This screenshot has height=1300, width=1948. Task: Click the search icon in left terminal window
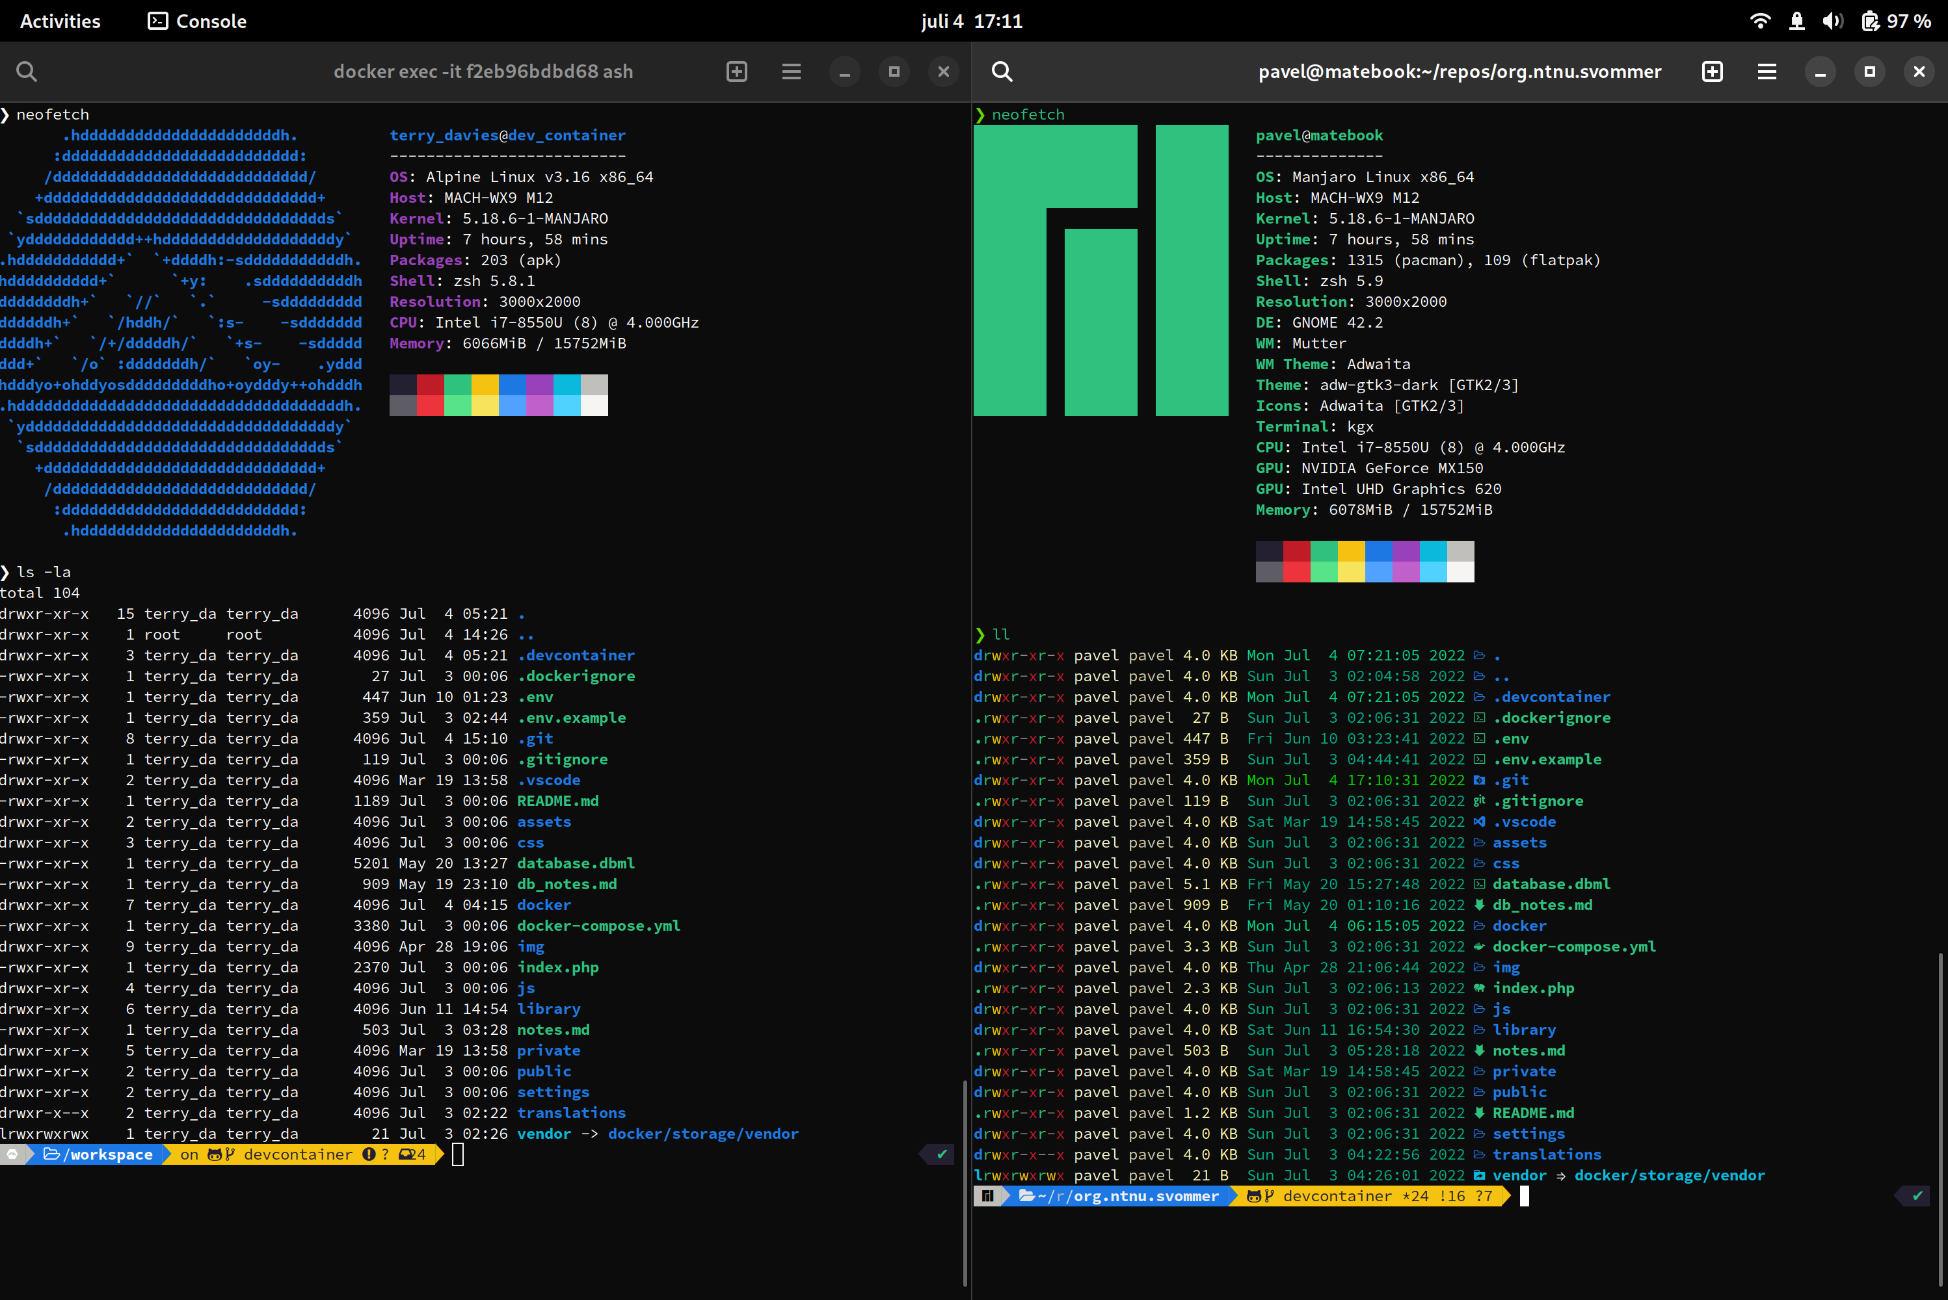pos(27,71)
